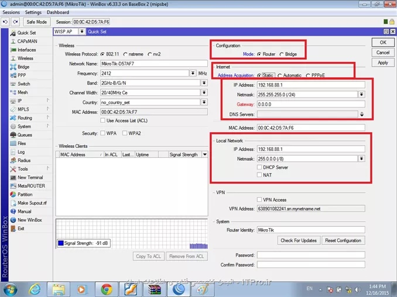The height and width of the screenshot is (297, 397).
Task: Click the OK button
Action: click(383, 43)
